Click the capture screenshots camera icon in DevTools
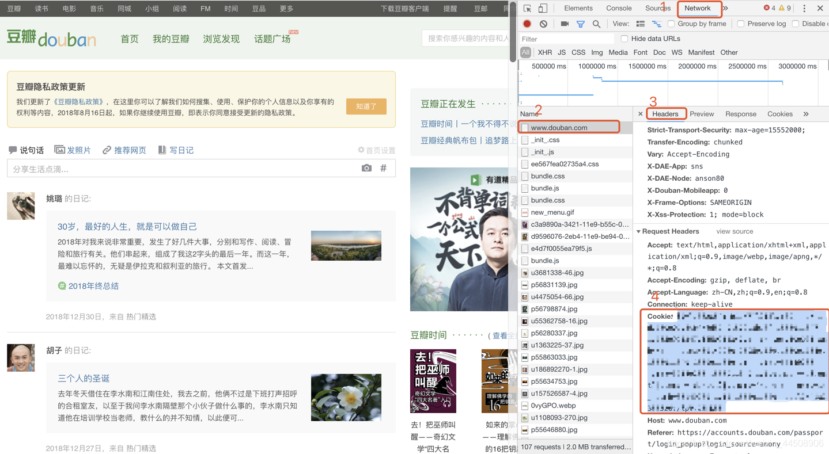This screenshot has width=829, height=454. click(x=565, y=24)
